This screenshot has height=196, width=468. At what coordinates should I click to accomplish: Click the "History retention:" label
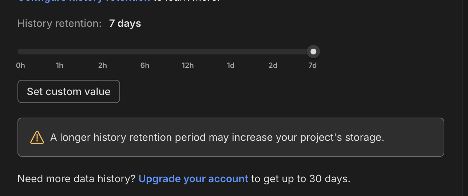pyautogui.click(x=59, y=24)
